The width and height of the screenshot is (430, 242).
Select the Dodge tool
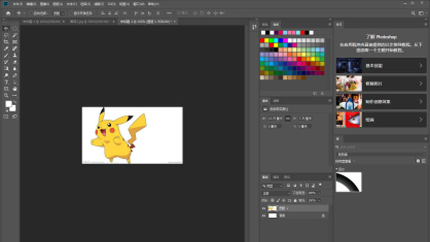pos(6,75)
